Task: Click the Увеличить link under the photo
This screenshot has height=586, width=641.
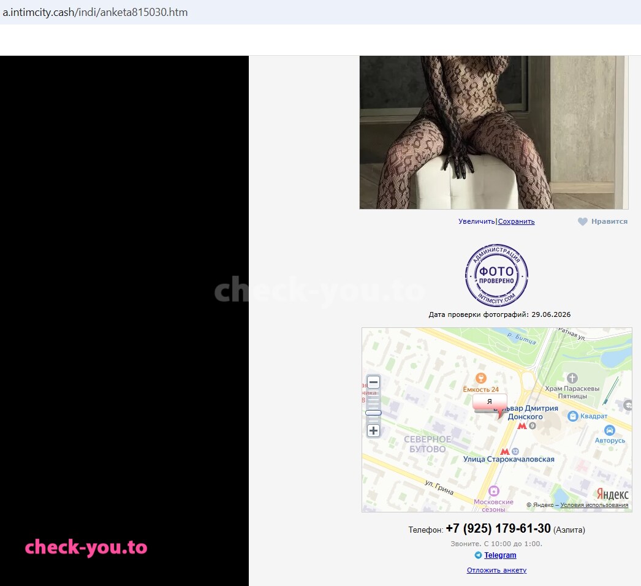Action: click(476, 221)
